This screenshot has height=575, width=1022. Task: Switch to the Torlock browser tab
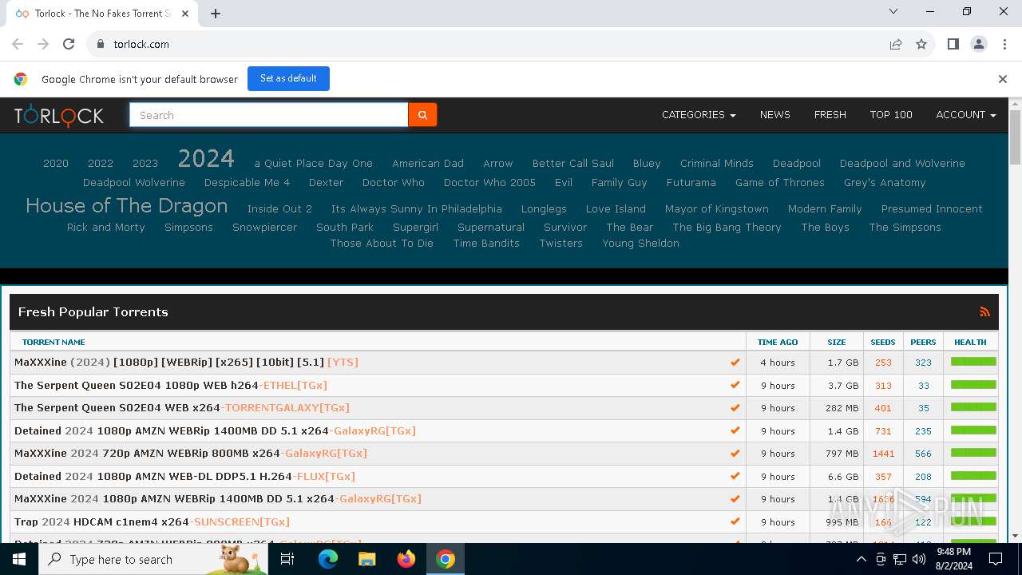[101, 14]
